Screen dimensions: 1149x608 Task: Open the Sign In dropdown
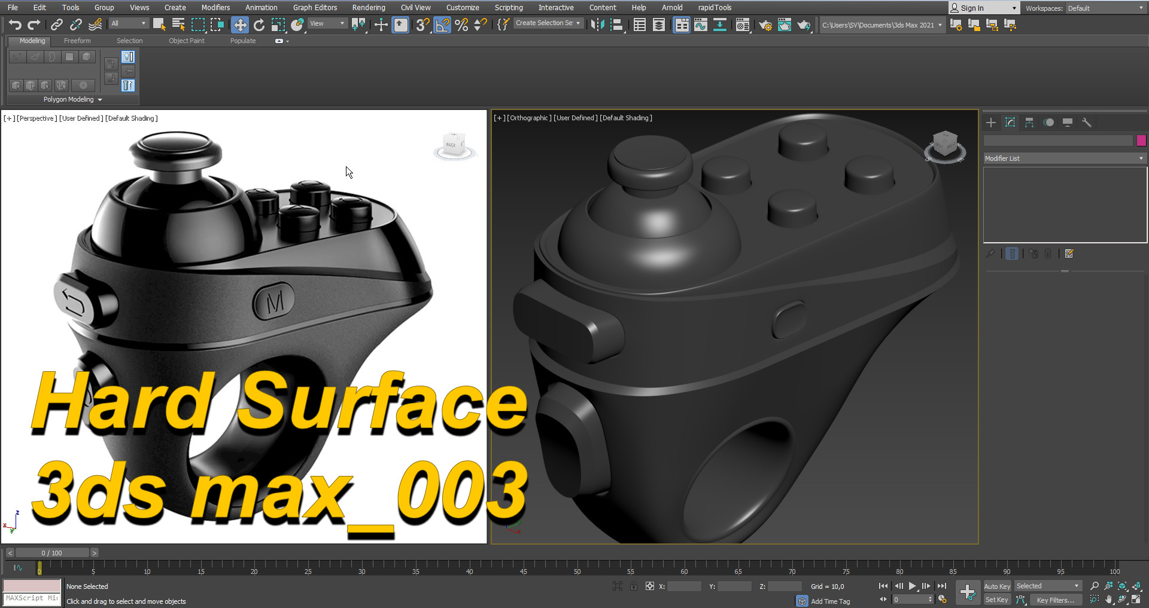[984, 8]
